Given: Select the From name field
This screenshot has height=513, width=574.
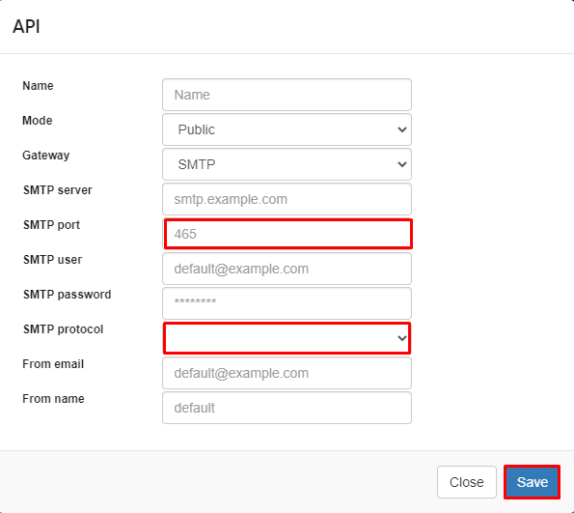Looking at the screenshot, I should pos(287,408).
